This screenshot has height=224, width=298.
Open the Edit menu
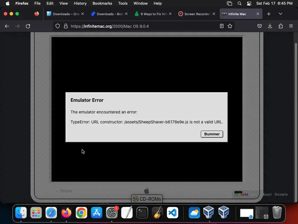(50, 3)
